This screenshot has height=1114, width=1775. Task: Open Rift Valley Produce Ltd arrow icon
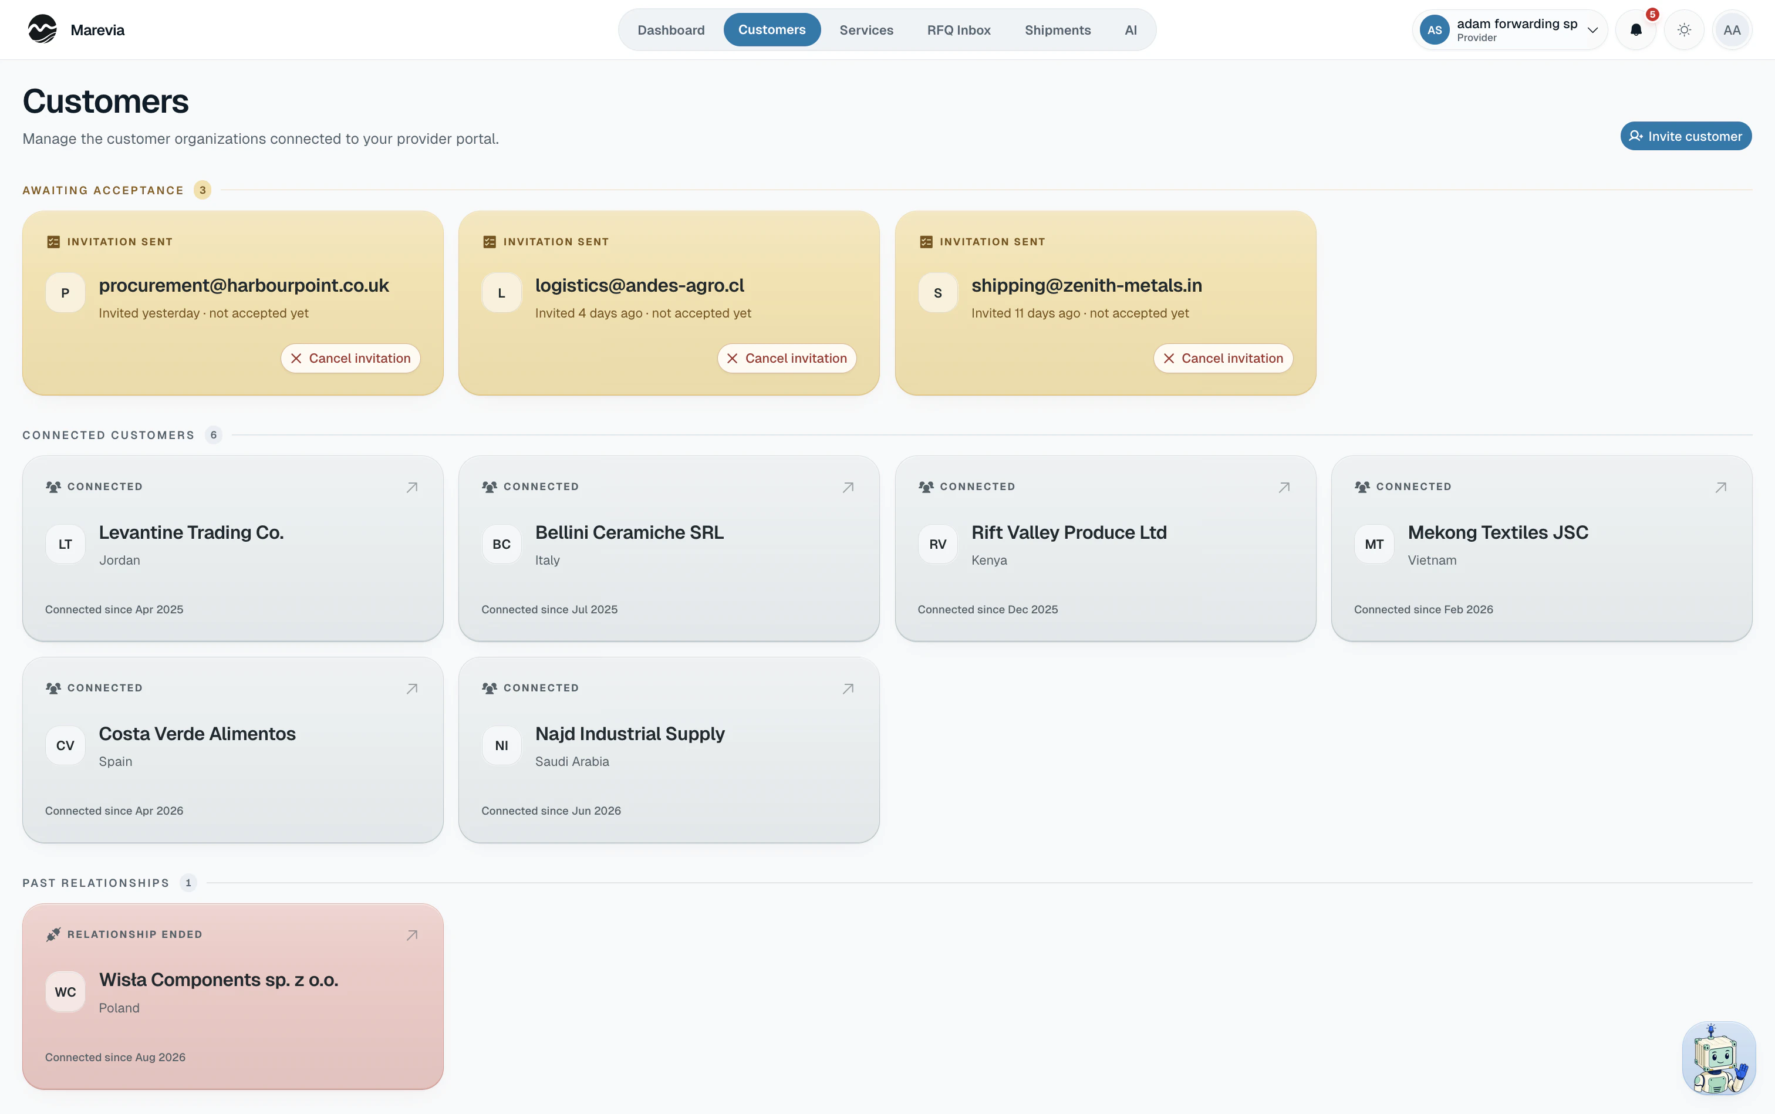[x=1285, y=487]
